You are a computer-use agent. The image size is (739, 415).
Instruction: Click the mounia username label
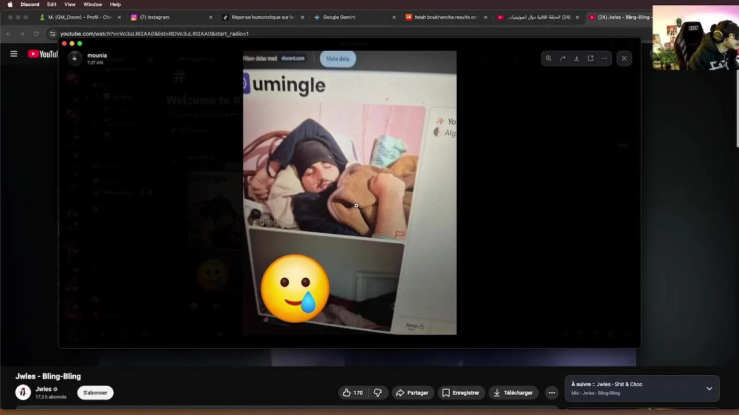(97, 55)
